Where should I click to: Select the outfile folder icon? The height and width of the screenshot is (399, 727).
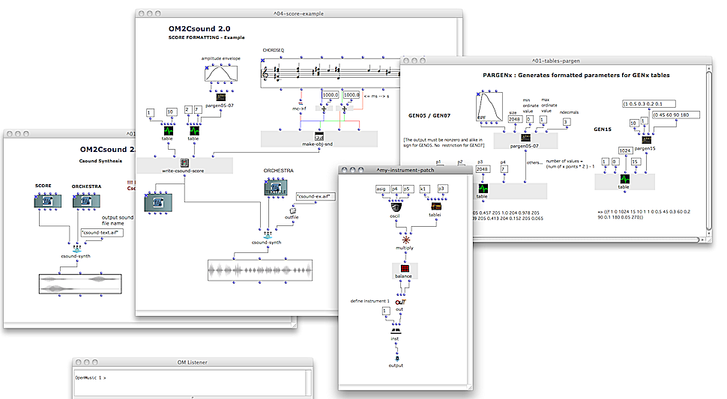[x=292, y=212]
